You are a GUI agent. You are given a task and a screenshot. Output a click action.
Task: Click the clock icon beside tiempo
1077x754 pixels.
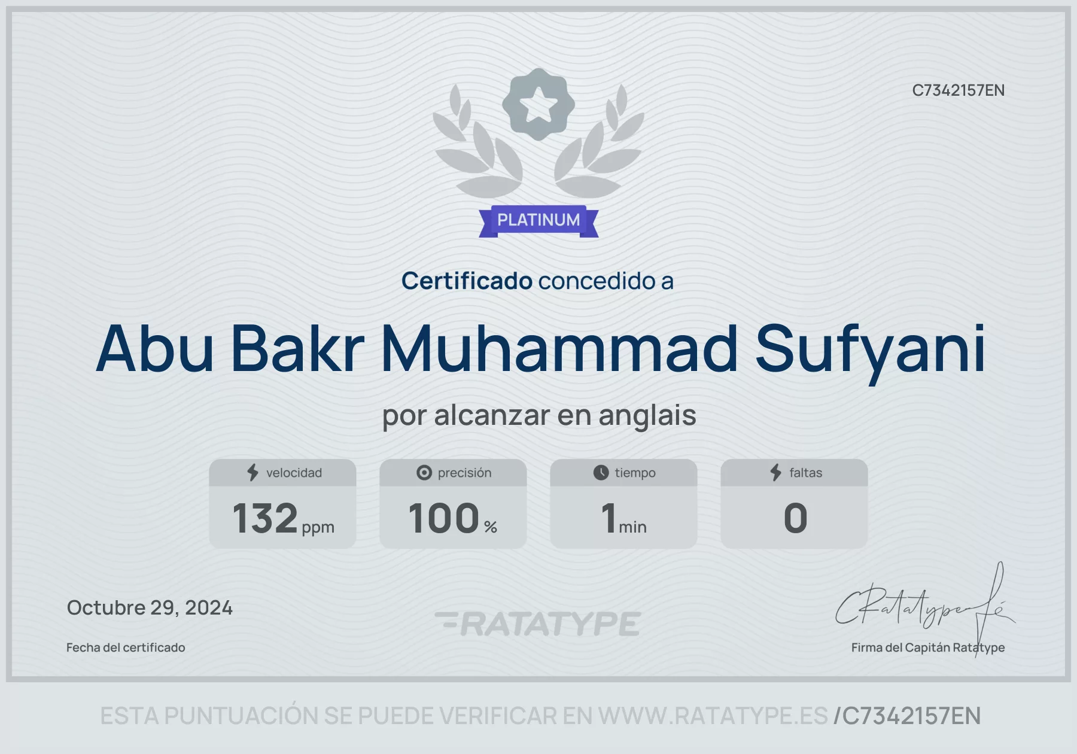pyautogui.click(x=601, y=473)
